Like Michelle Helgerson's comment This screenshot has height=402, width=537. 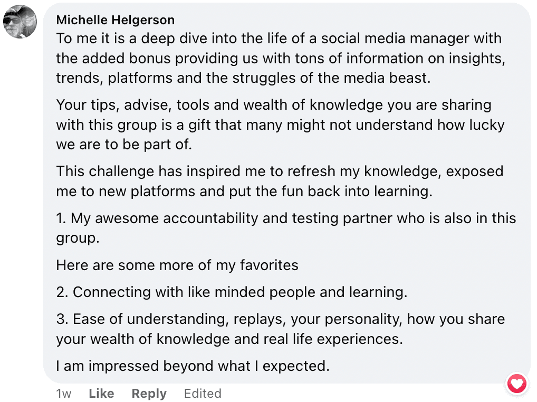point(101,394)
